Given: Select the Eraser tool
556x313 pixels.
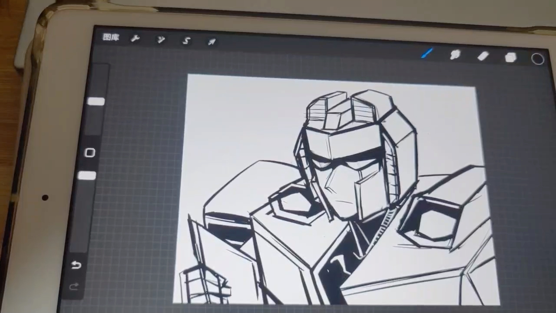Looking at the screenshot, I should click(x=483, y=56).
